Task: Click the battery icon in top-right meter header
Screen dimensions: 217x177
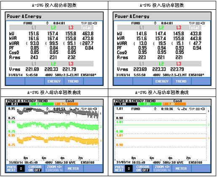Action: tap(198, 23)
